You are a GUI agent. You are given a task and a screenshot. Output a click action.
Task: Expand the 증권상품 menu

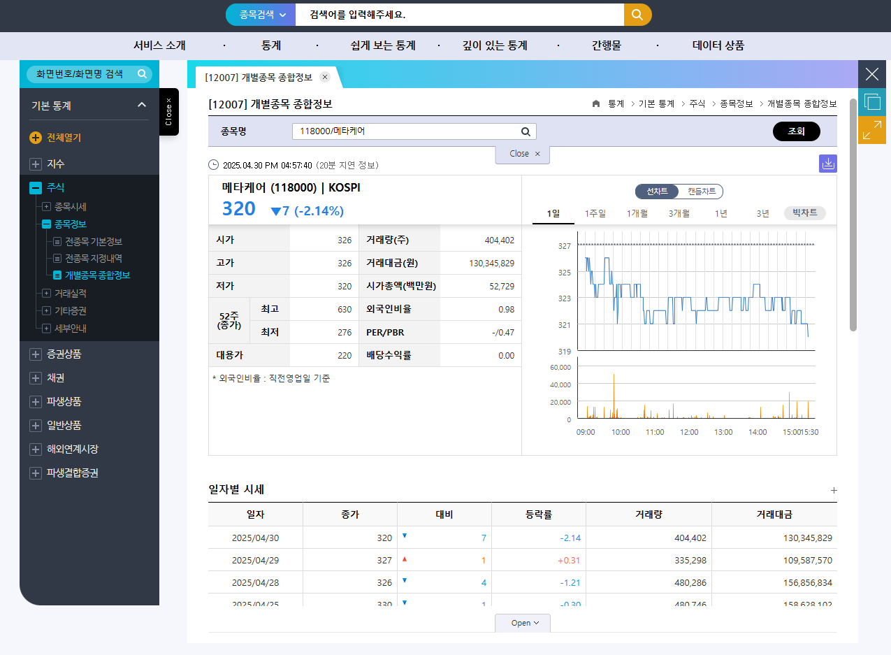pos(35,354)
